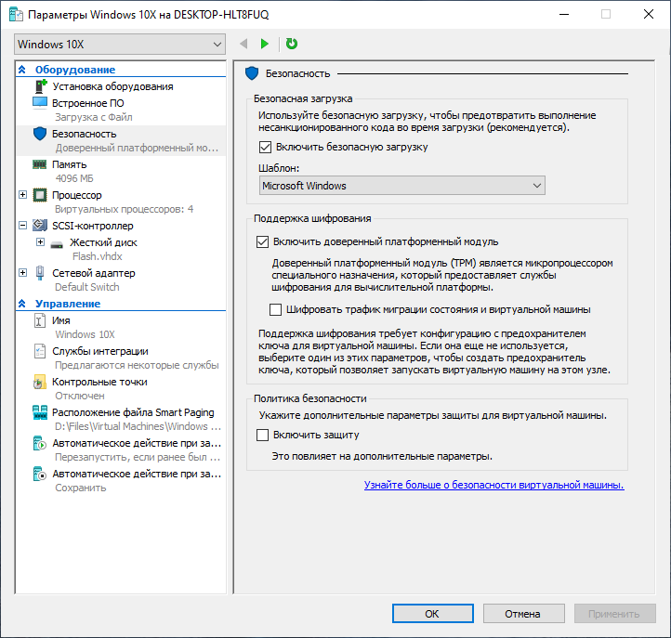671x638 pixels.
Task: Click the window title bar settings icon
Action: pos(16,14)
